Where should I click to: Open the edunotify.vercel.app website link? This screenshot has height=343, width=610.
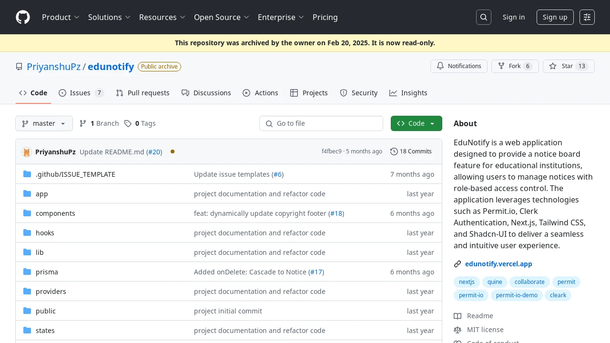(498, 264)
